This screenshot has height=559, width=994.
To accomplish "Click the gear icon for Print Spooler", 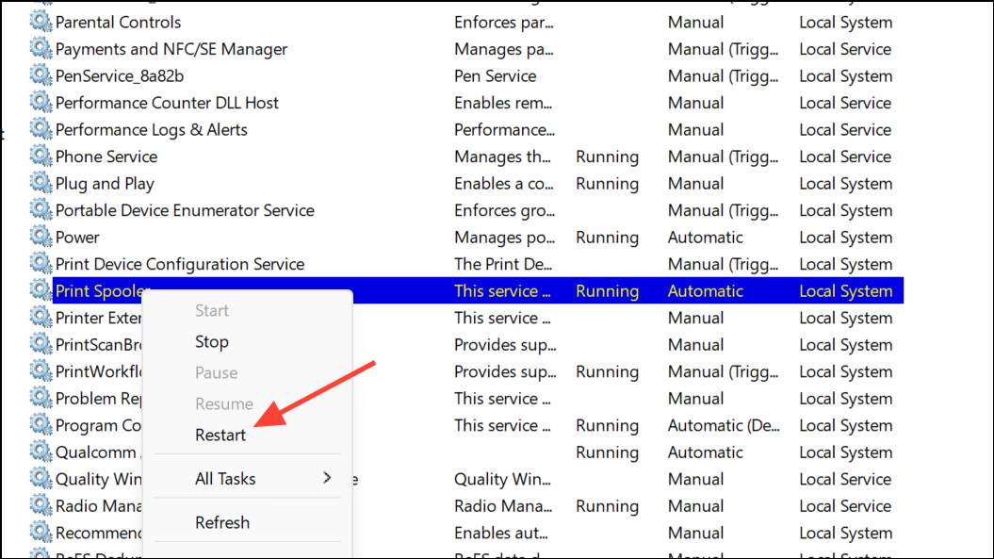I will pos(41,290).
